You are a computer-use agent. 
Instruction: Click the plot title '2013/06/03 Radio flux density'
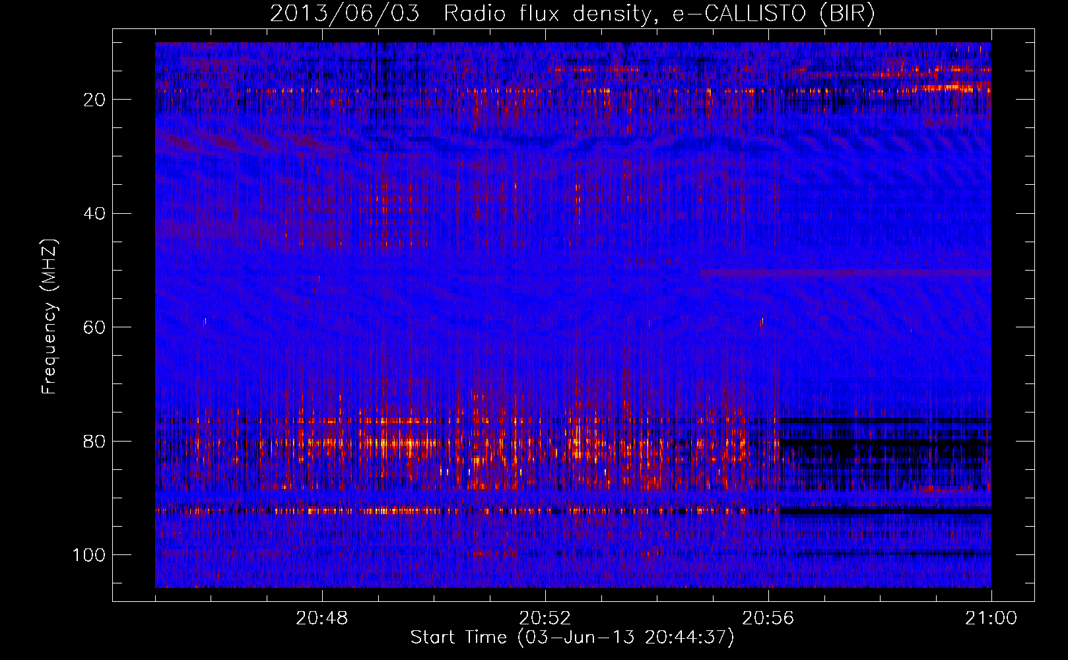tap(572, 14)
